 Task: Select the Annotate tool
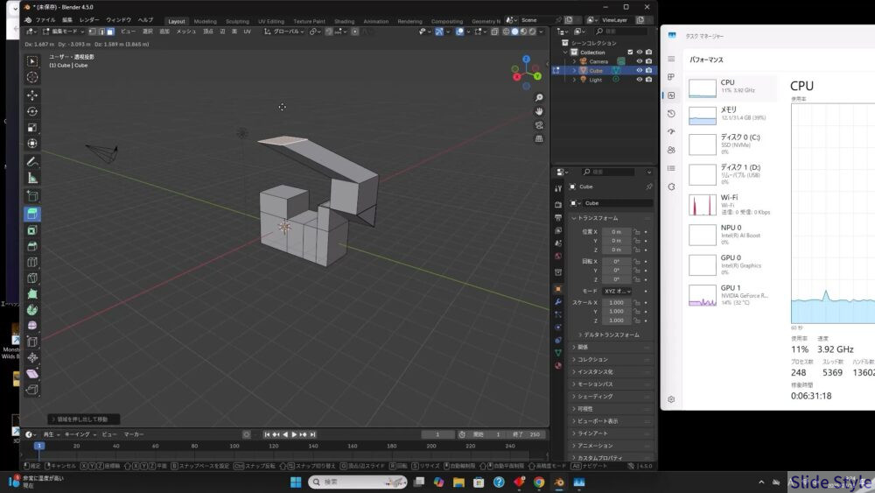tap(32, 162)
